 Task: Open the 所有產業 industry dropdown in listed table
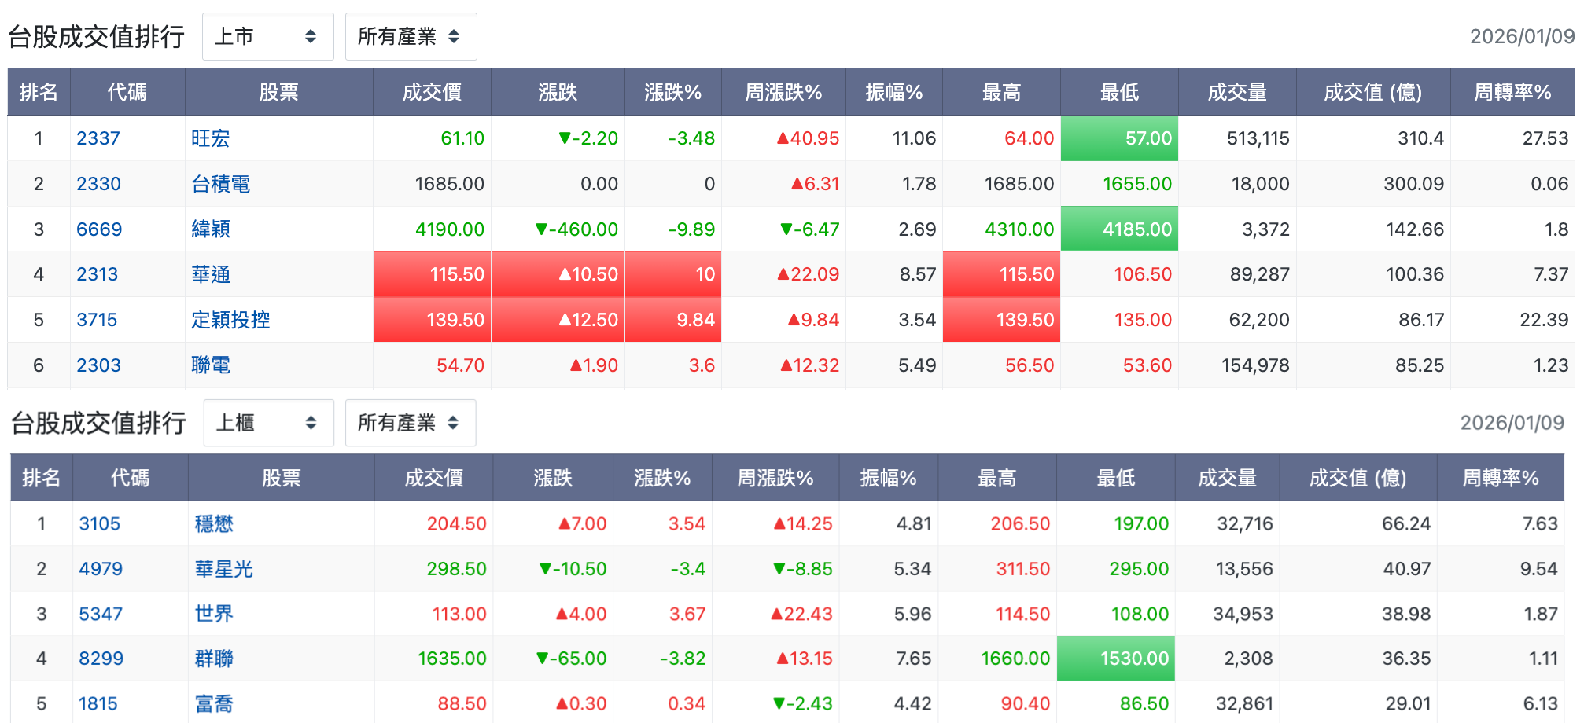[411, 36]
